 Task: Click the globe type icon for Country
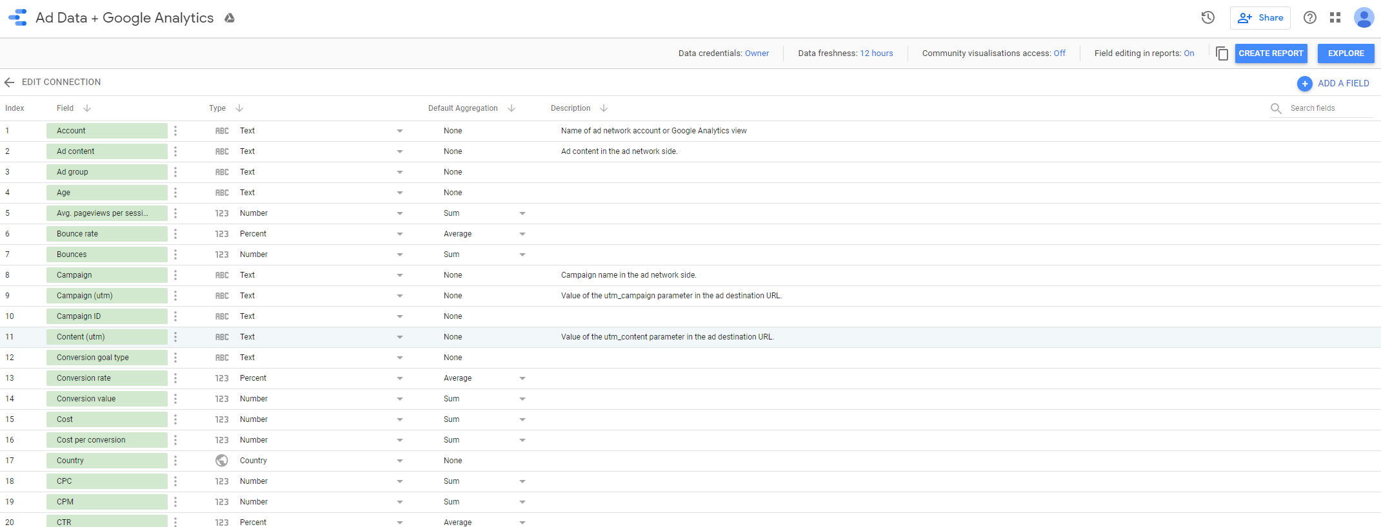click(x=222, y=461)
